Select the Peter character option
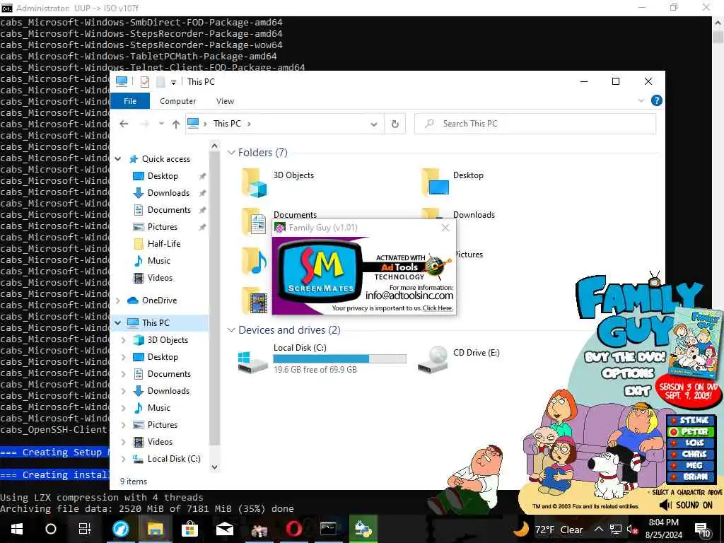This screenshot has height=543, width=724. pyautogui.click(x=691, y=432)
